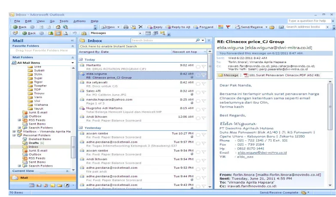Image resolution: width=336 pixels, height=197 pixels.
Task: Click the Forward button
Action: pos(203,27)
